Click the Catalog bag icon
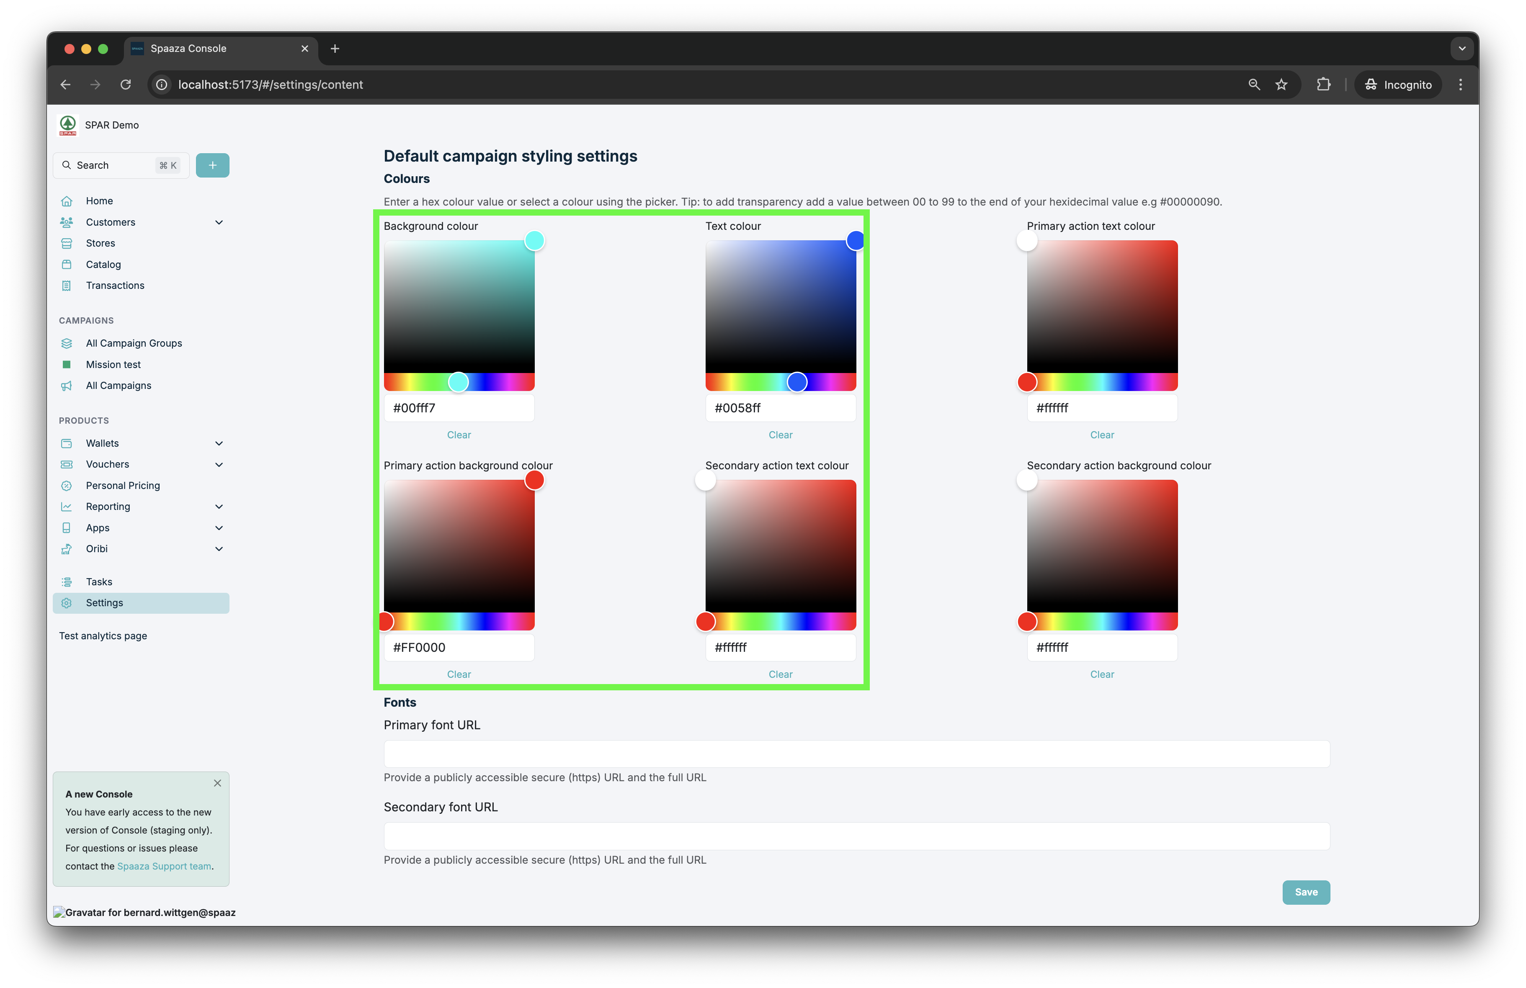The image size is (1526, 988). coord(67,265)
